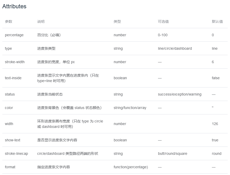
Task: Select the 类型 column header
Action: (117, 21)
